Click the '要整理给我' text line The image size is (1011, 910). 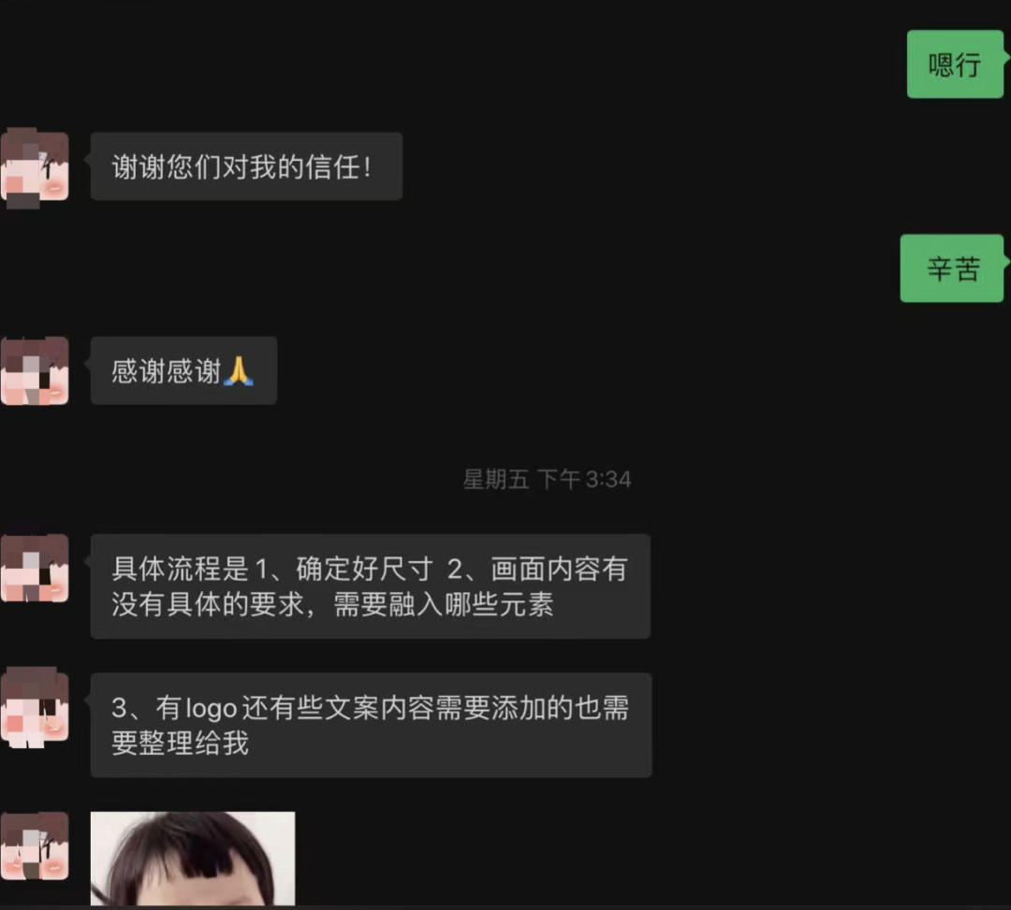(x=180, y=744)
